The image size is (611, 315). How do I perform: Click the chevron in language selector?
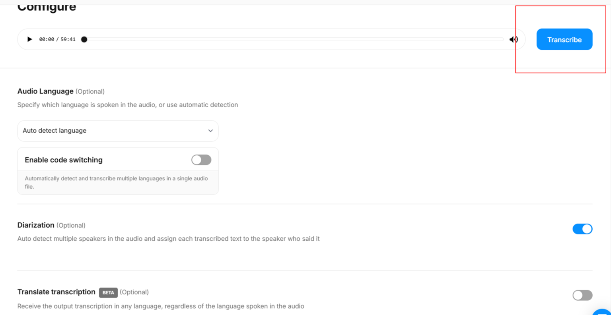(x=210, y=131)
